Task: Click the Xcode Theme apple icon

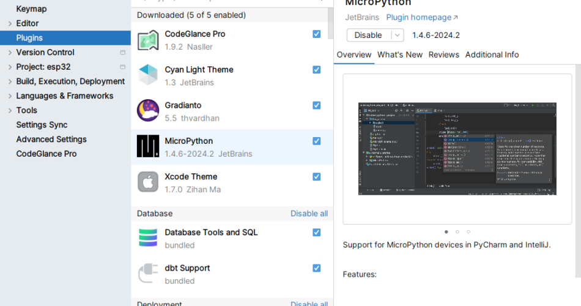Action: pyautogui.click(x=148, y=182)
